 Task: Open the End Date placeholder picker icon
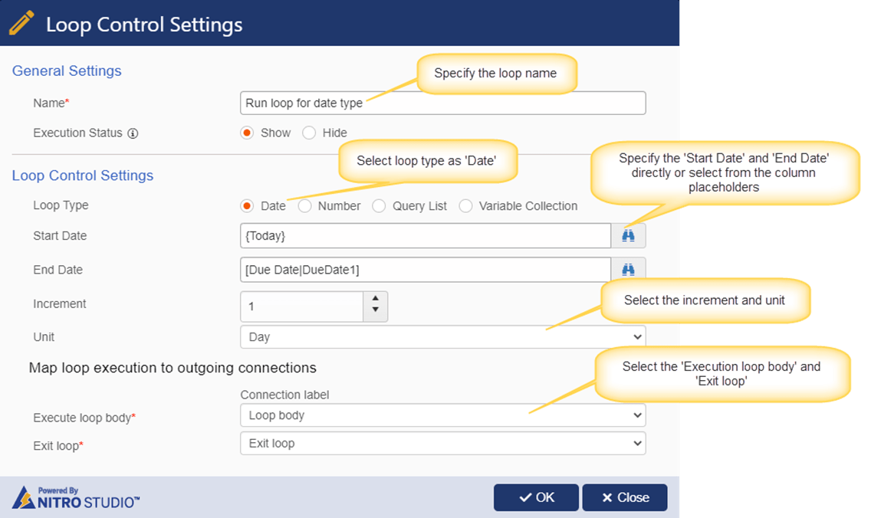coord(628,270)
